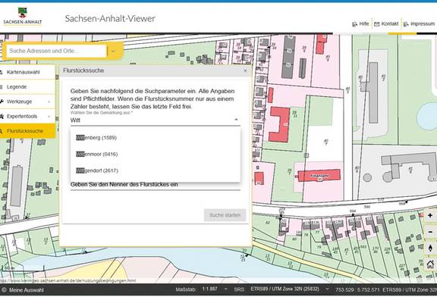Image resolution: width=437 pixels, height=297 pixels.
Task: Click the Suche Adressen und Orte field
Action: pos(56,51)
